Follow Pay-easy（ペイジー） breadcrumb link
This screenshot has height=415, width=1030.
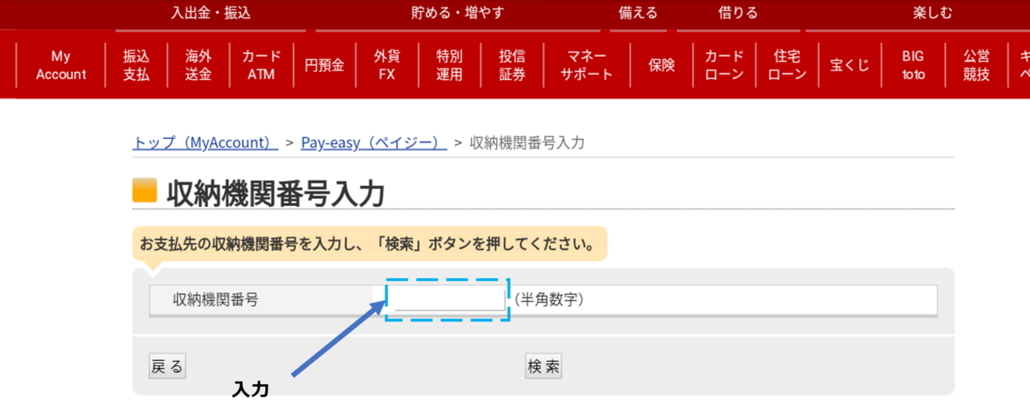(x=373, y=142)
